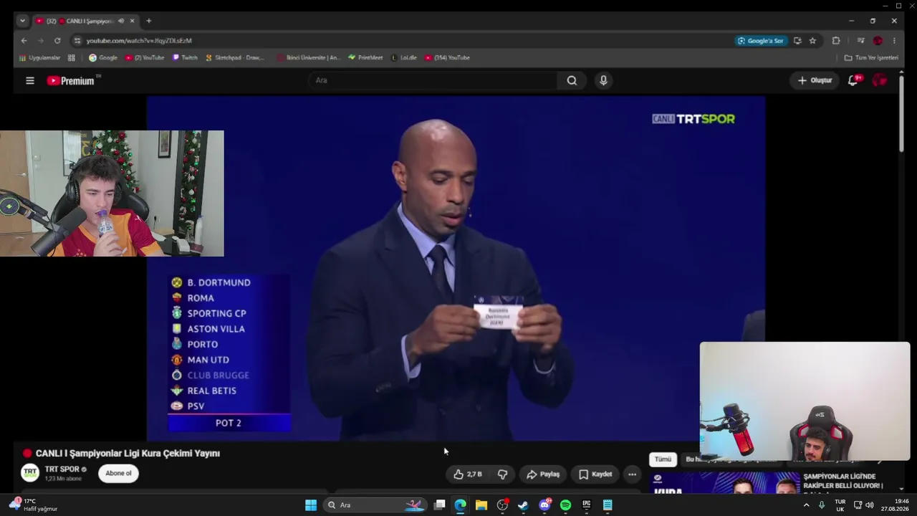
Task: Open more actions ellipsis under video
Action: 632,474
